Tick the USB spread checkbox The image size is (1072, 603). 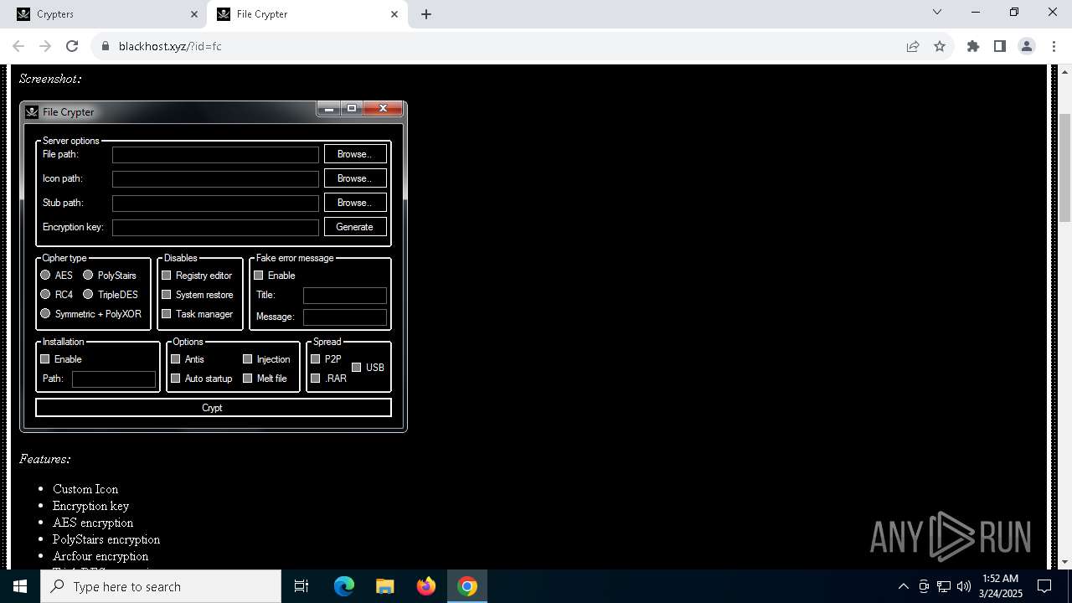pos(357,367)
